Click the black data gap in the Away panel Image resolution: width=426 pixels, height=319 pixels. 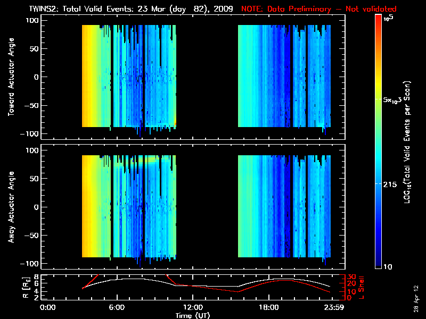click(207, 207)
